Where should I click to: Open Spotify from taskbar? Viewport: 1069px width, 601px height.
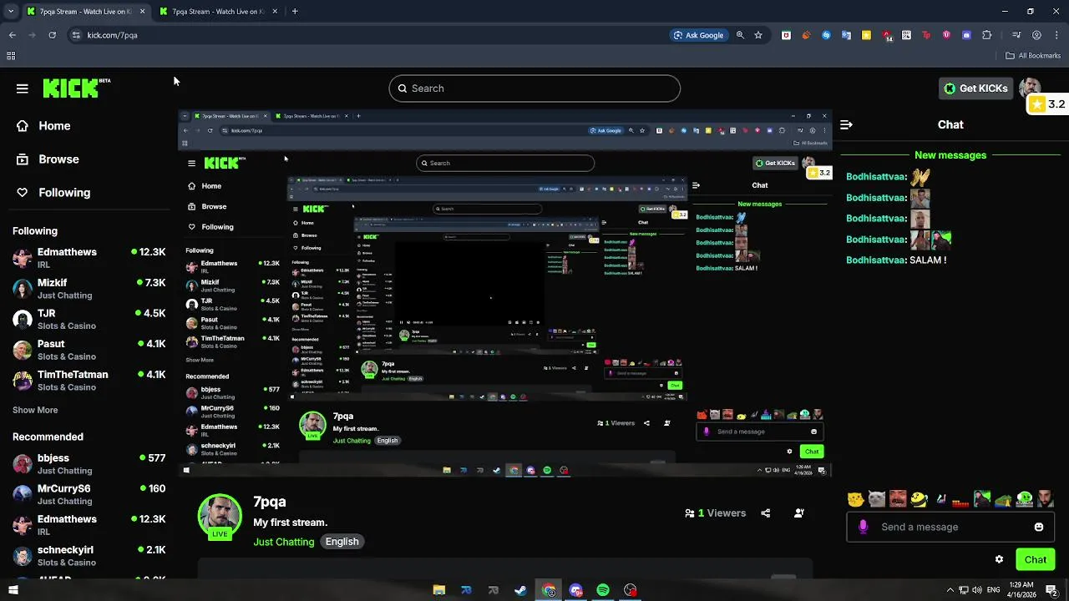click(x=603, y=590)
